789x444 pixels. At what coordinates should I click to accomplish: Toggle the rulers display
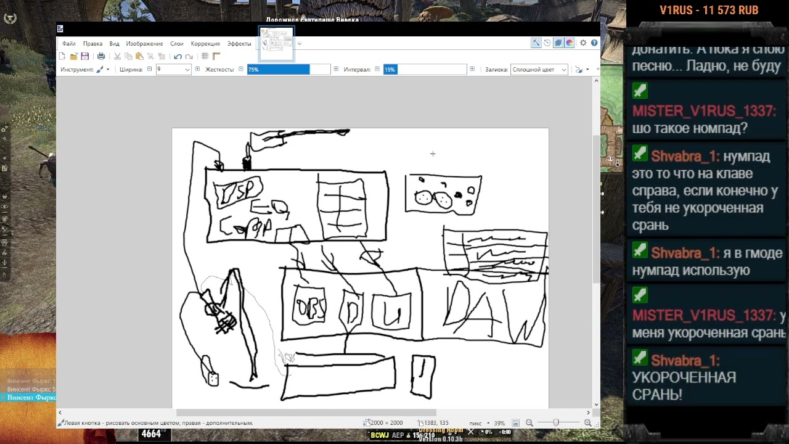click(x=216, y=56)
